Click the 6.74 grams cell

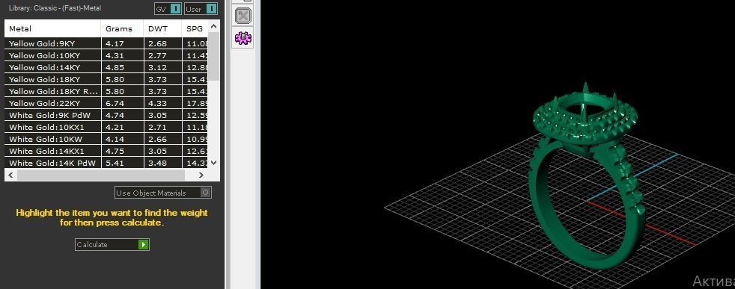pos(122,103)
